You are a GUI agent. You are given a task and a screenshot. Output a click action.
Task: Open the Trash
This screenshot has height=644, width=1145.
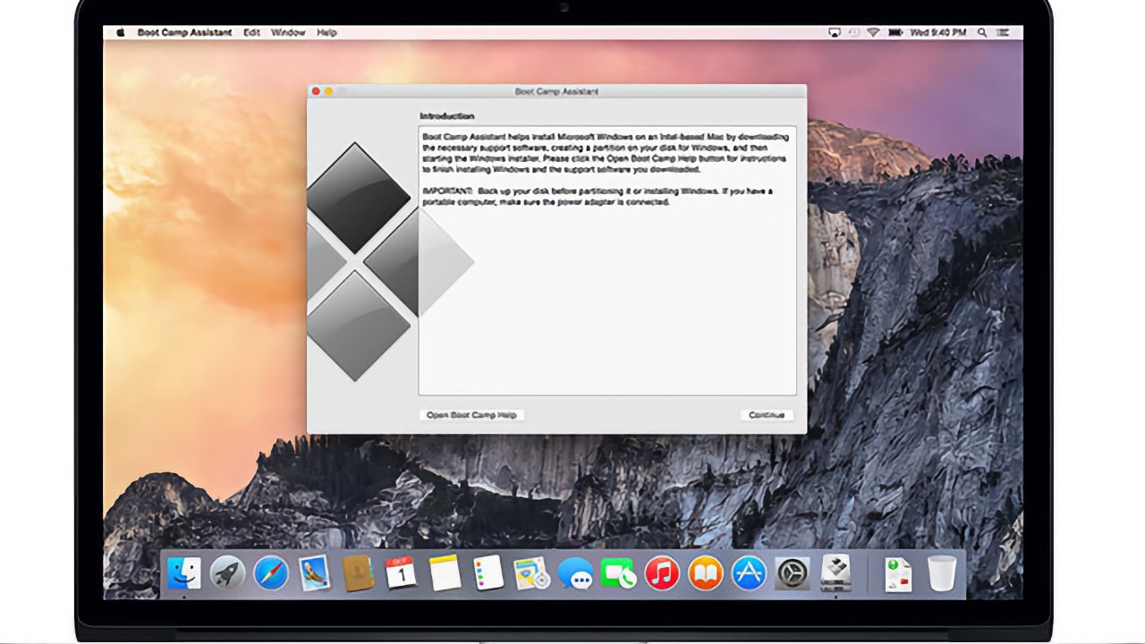pyautogui.click(x=942, y=574)
